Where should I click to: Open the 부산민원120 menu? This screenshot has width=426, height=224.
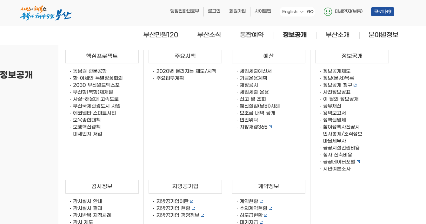click(x=161, y=35)
